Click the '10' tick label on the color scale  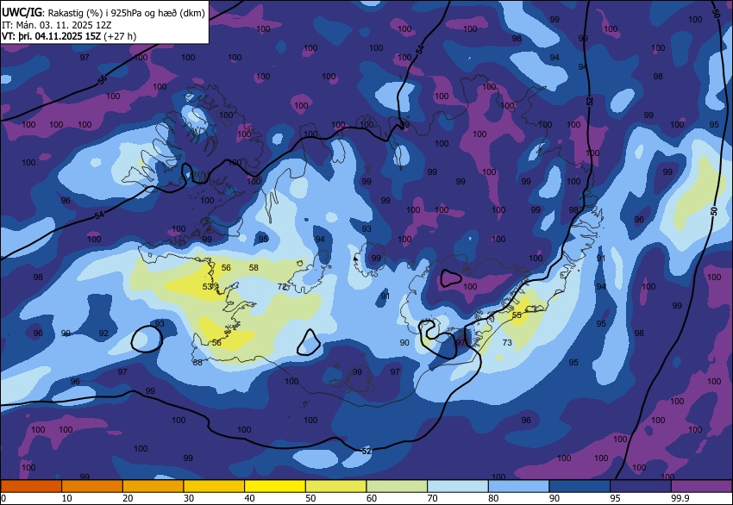pos(66,498)
